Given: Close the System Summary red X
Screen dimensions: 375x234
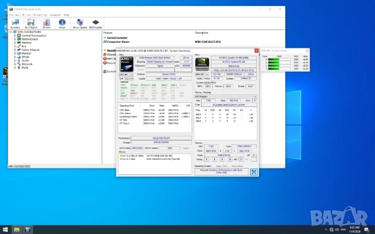Looking at the screenshot, I should (257, 51).
